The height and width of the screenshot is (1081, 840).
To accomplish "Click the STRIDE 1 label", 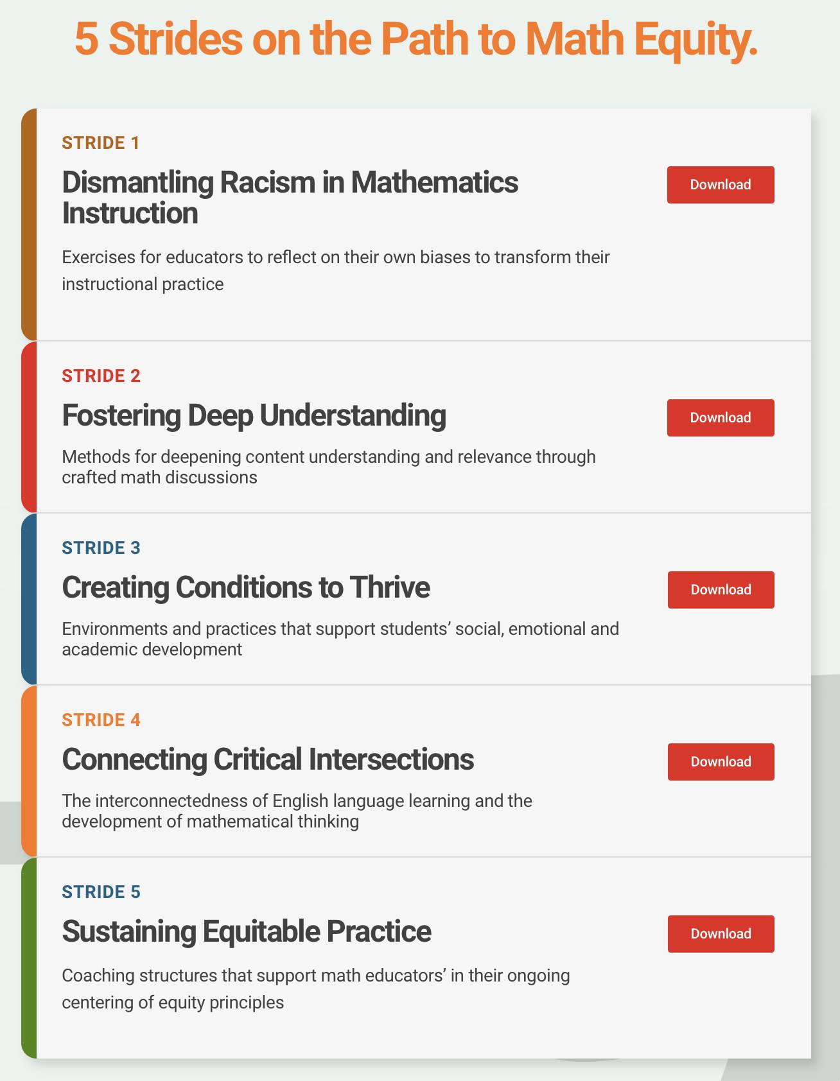I will [x=100, y=143].
